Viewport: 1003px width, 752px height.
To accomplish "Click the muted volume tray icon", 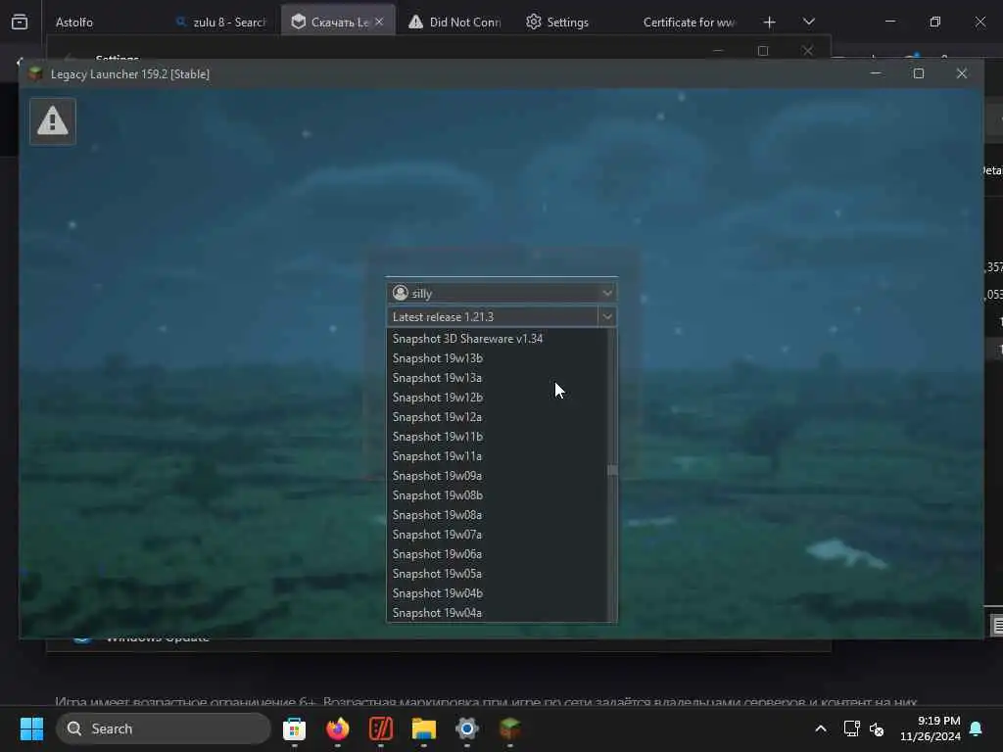I will 877,728.
